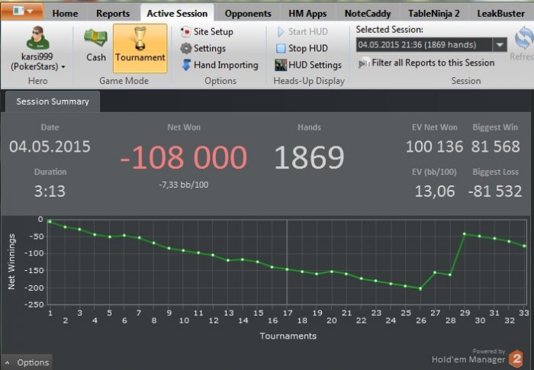Expand the Selected Session dropdown arrow
The image size is (534, 370).
click(x=500, y=45)
